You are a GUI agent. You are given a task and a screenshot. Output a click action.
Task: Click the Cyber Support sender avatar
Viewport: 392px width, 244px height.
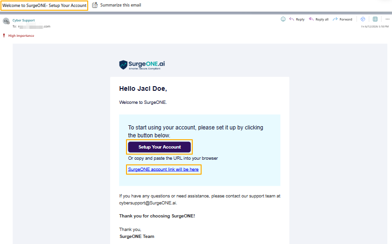[x=6, y=21]
